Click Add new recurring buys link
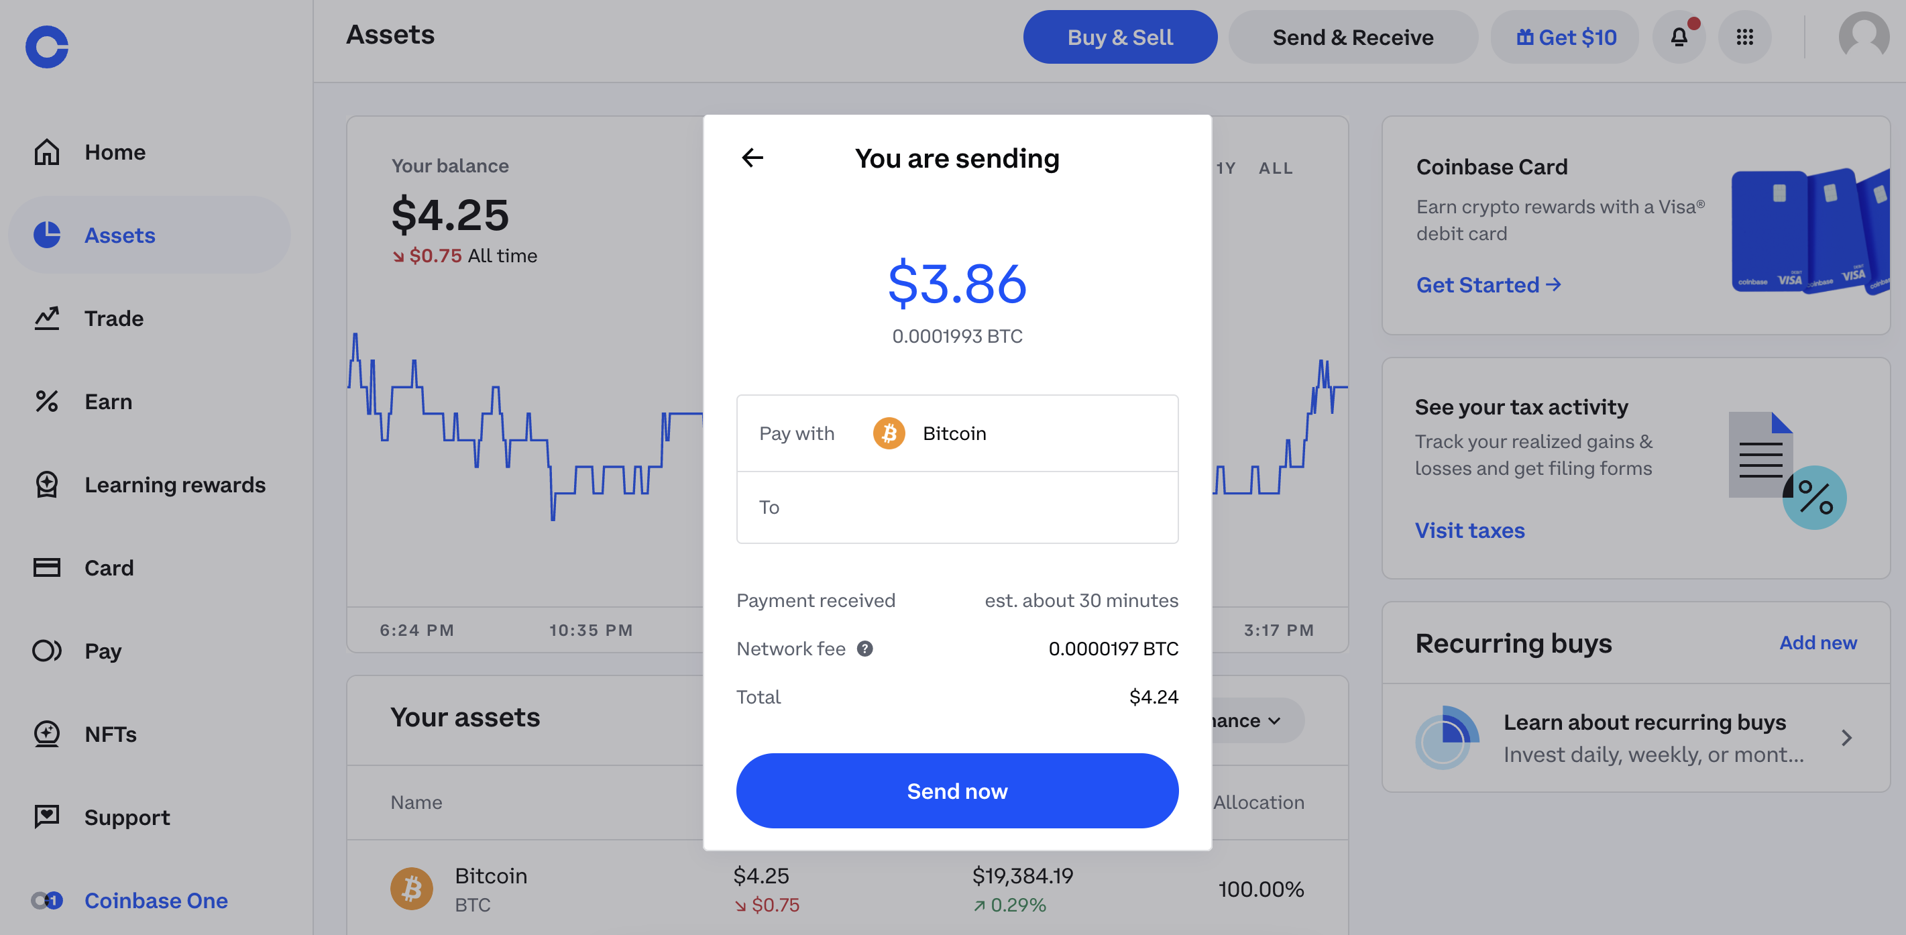Screen dimensions: 1906x935 1817,642
